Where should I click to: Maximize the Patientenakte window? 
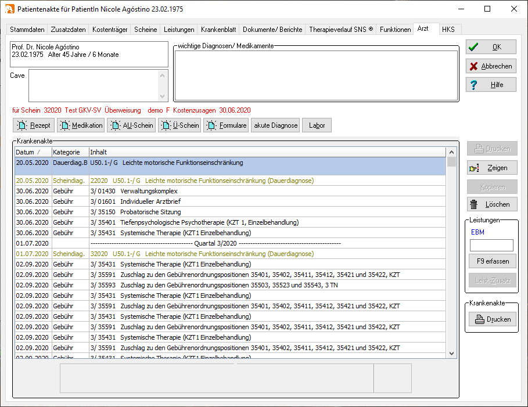coord(487,9)
